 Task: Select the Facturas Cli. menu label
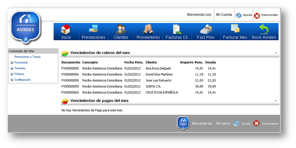pyautogui.click(x=177, y=37)
